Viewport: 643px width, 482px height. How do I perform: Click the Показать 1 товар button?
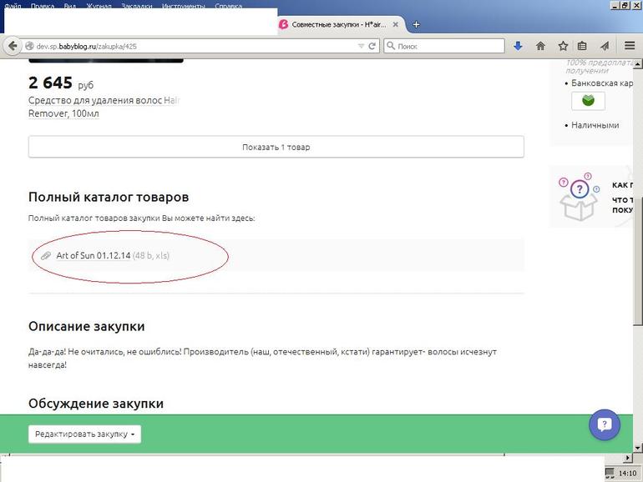pyautogui.click(x=276, y=147)
